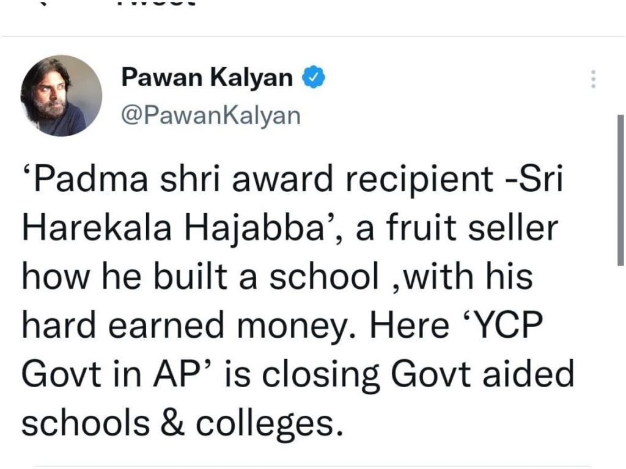Open the @PawanKalyan handle link
The height and width of the screenshot is (469, 626).
coord(212,115)
